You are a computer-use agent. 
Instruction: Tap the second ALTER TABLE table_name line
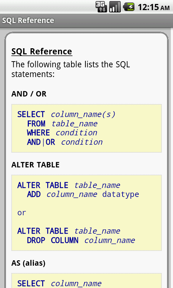pos(68,231)
